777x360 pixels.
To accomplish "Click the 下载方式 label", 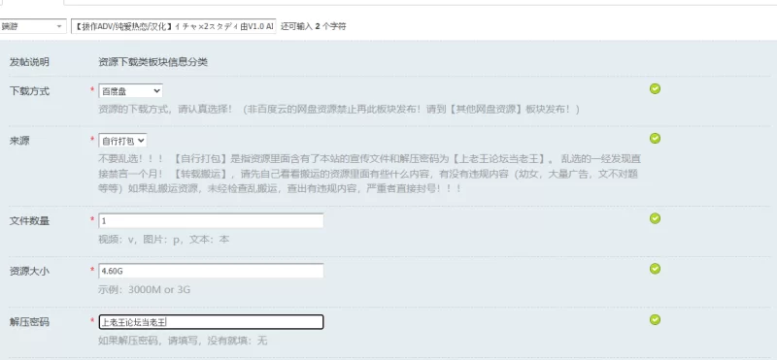I will point(29,91).
